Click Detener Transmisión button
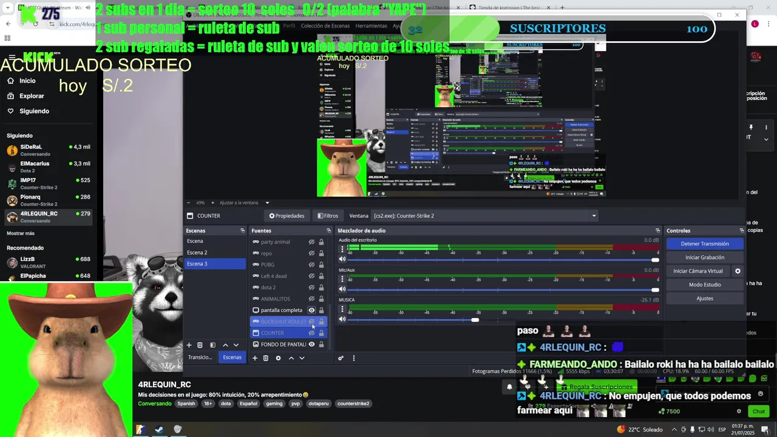 [705, 243]
